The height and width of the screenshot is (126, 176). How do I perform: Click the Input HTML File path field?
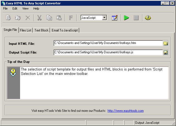pos(108,43)
